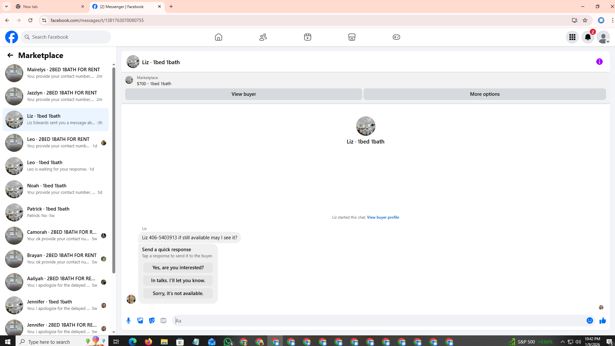
Task: Choose a GIF icon
Action: (x=163, y=321)
